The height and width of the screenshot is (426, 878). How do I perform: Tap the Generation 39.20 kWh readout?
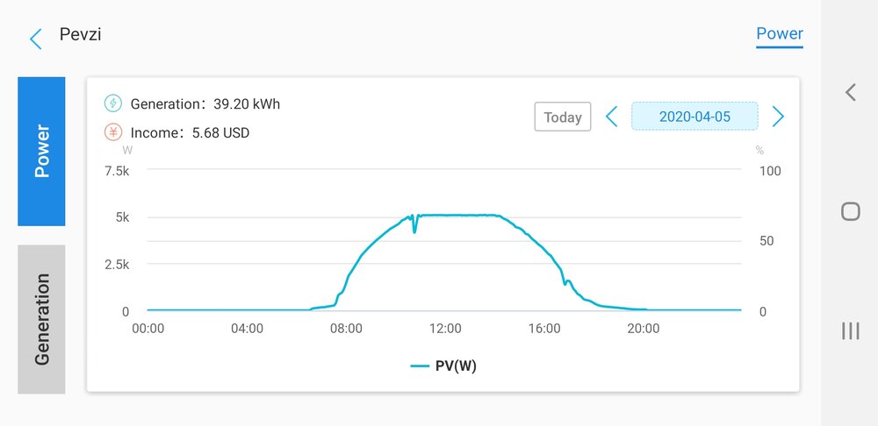click(205, 103)
